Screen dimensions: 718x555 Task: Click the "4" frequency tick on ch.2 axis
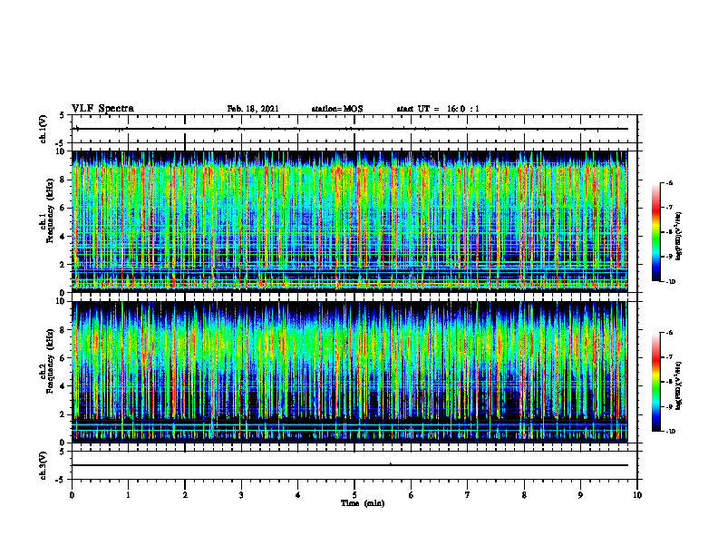tap(63, 386)
